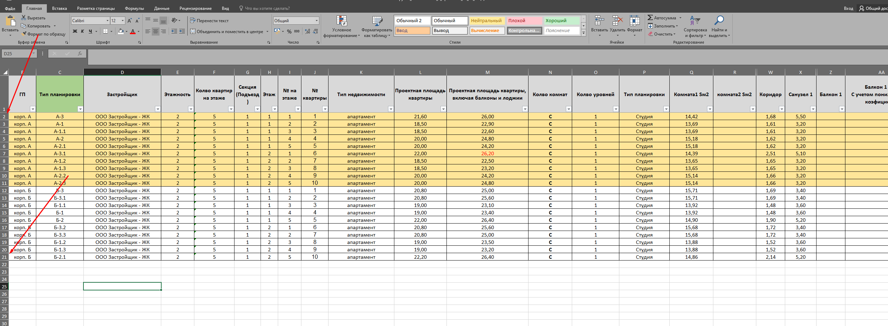The width and height of the screenshot is (888, 326).
Task: Open Find & Select (Найти и выделить)
Action: tap(719, 26)
